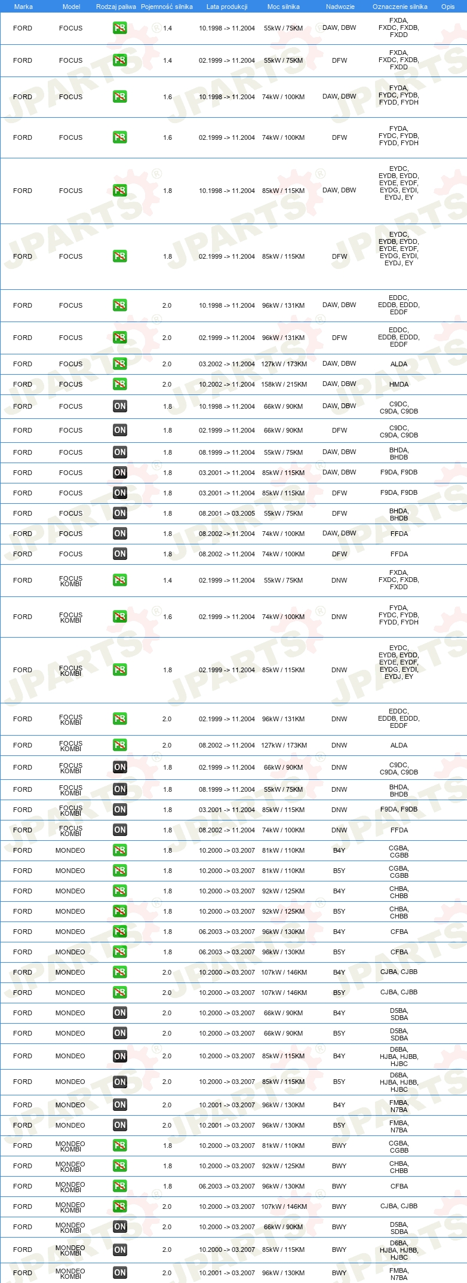Click the Pojemność silnika column header
The image size is (467, 1283).
pyautogui.click(x=167, y=7)
